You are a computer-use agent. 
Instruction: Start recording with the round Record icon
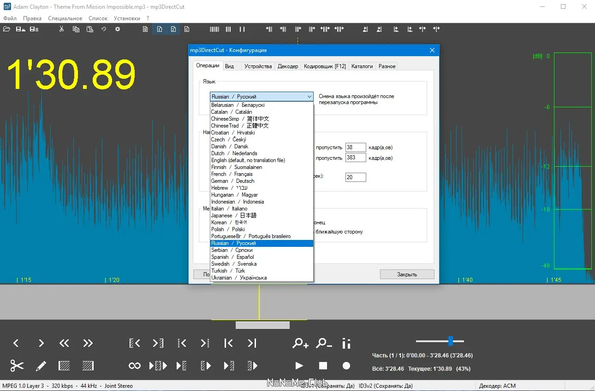tap(346, 366)
